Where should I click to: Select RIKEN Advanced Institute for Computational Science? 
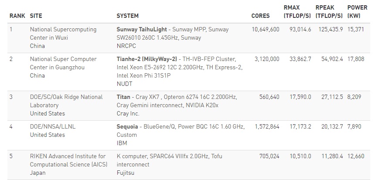click(x=69, y=160)
